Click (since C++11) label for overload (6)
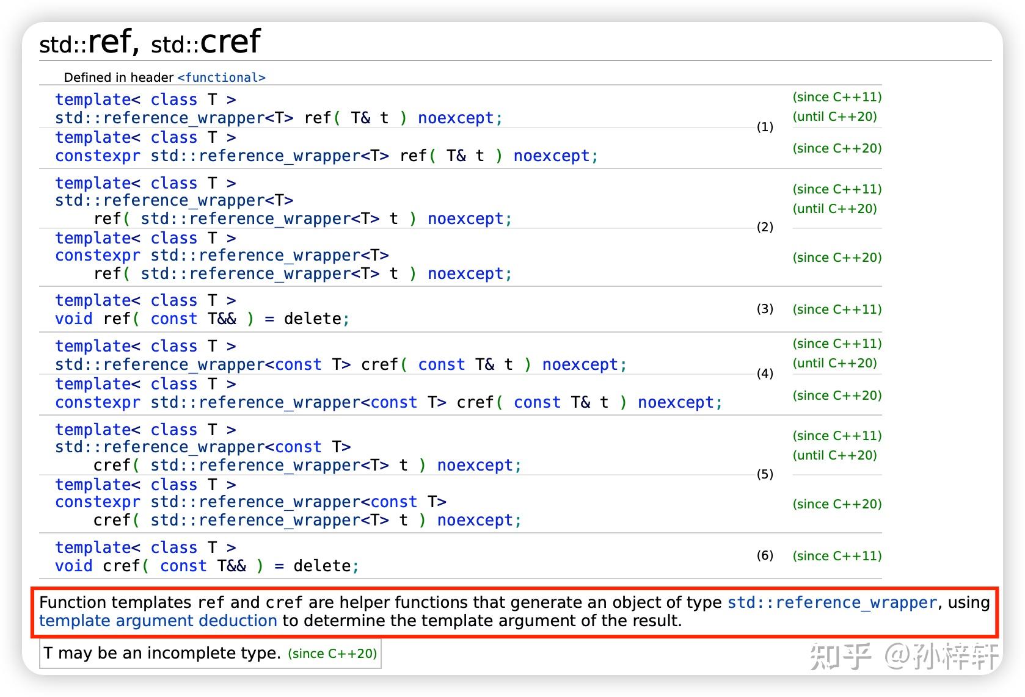This screenshot has width=1025, height=697. pyautogui.click(x=837, y=556)
